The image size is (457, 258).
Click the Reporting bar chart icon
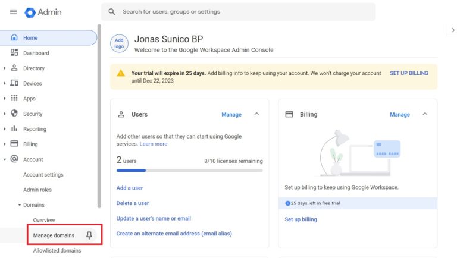pos(14,128)
